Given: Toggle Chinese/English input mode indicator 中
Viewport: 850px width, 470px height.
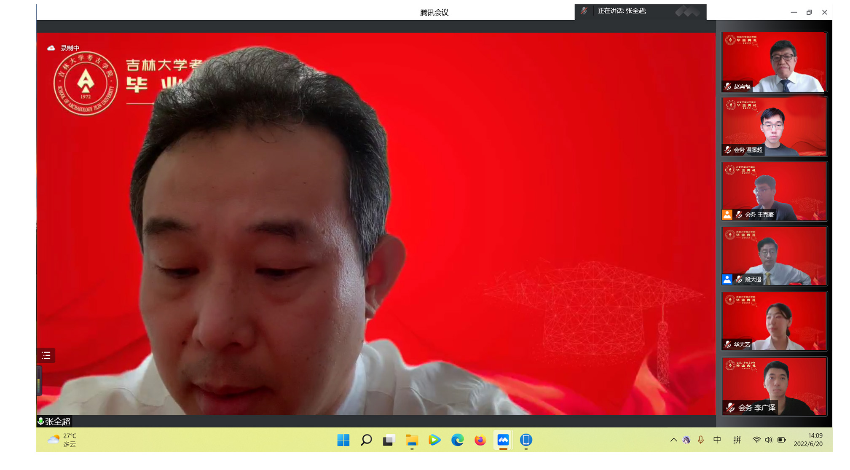Looking at the screenshot, I should click(717, 440).
